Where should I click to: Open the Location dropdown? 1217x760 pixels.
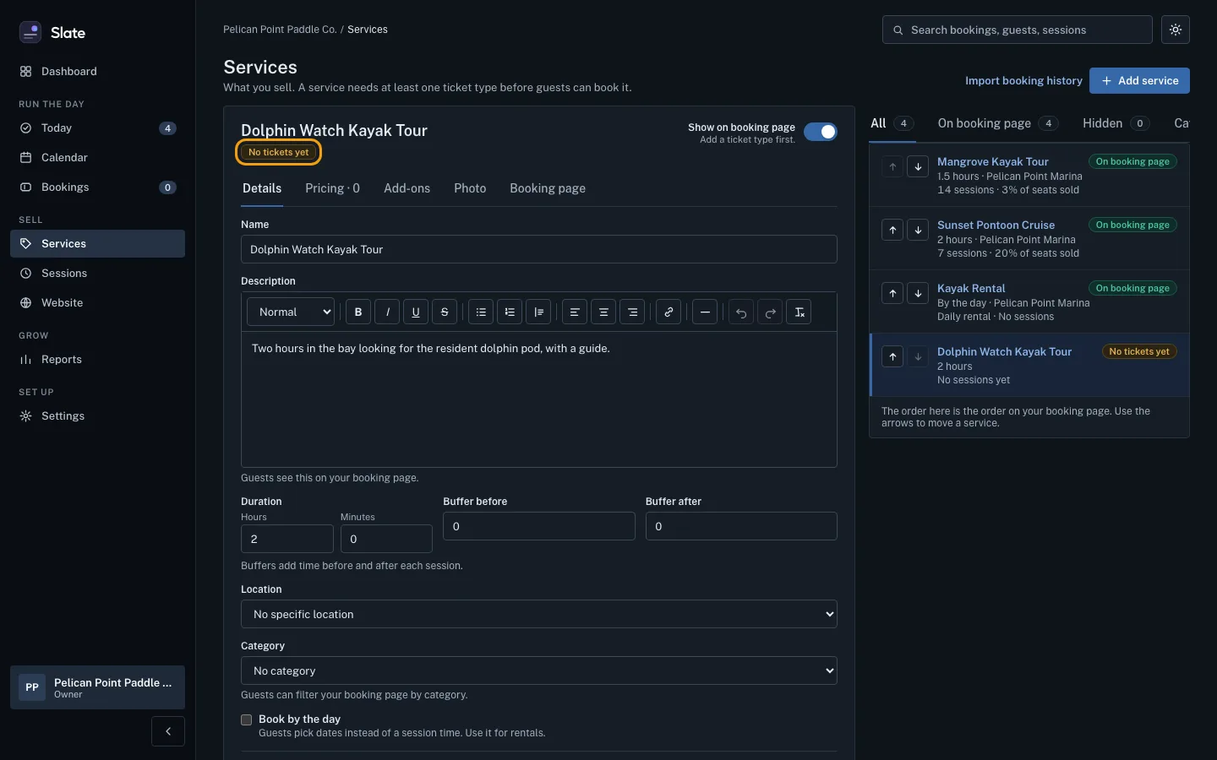[x=539, y=614]
